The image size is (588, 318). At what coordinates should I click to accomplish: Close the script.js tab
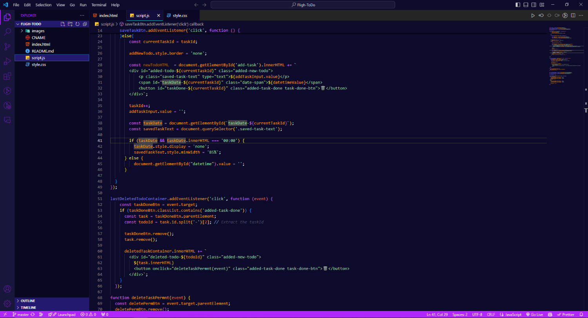(159, 16)
